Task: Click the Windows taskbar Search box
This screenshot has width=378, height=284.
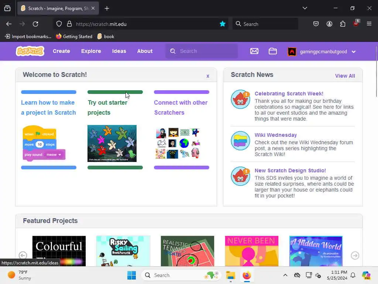Action: tap(181, 275)
